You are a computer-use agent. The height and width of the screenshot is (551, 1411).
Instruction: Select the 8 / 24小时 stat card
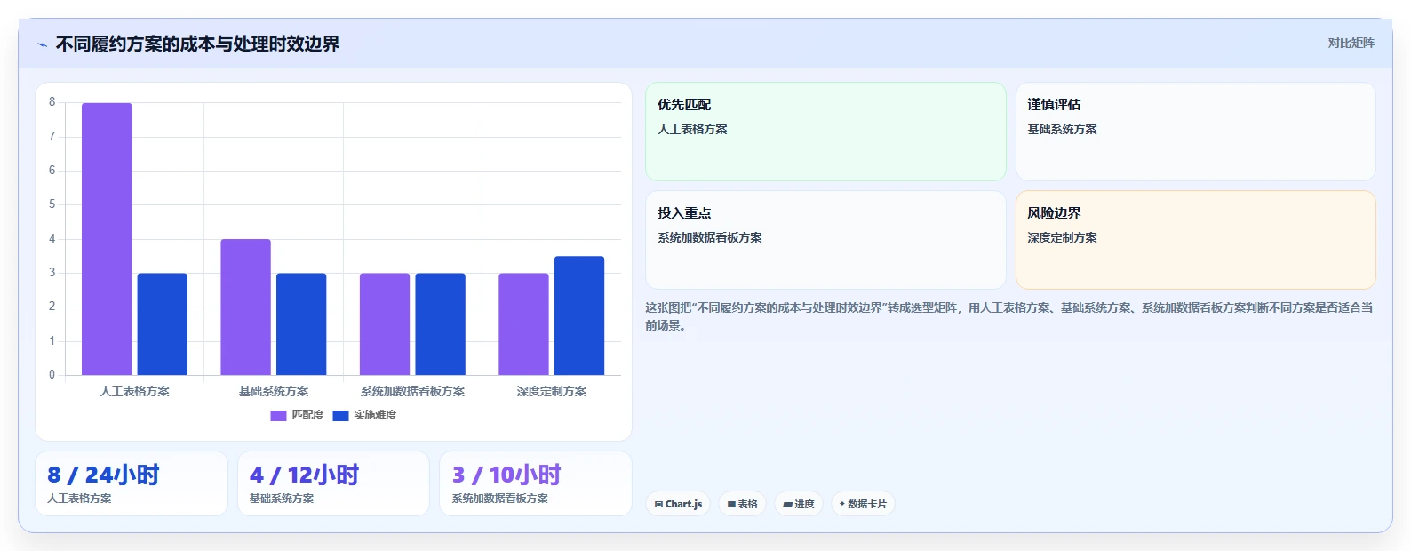pos(132,483)
